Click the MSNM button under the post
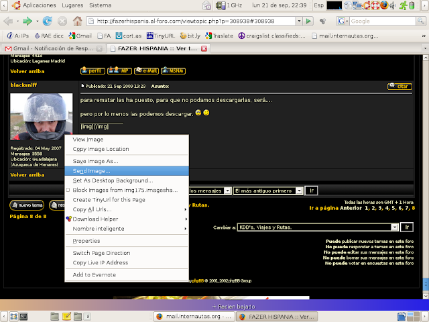Viewport: 429px width, 322px height. [x=173, y=71]
